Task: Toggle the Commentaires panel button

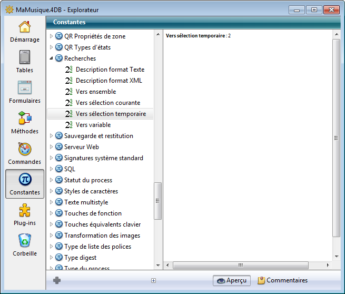Action: (x=282, y=280)
